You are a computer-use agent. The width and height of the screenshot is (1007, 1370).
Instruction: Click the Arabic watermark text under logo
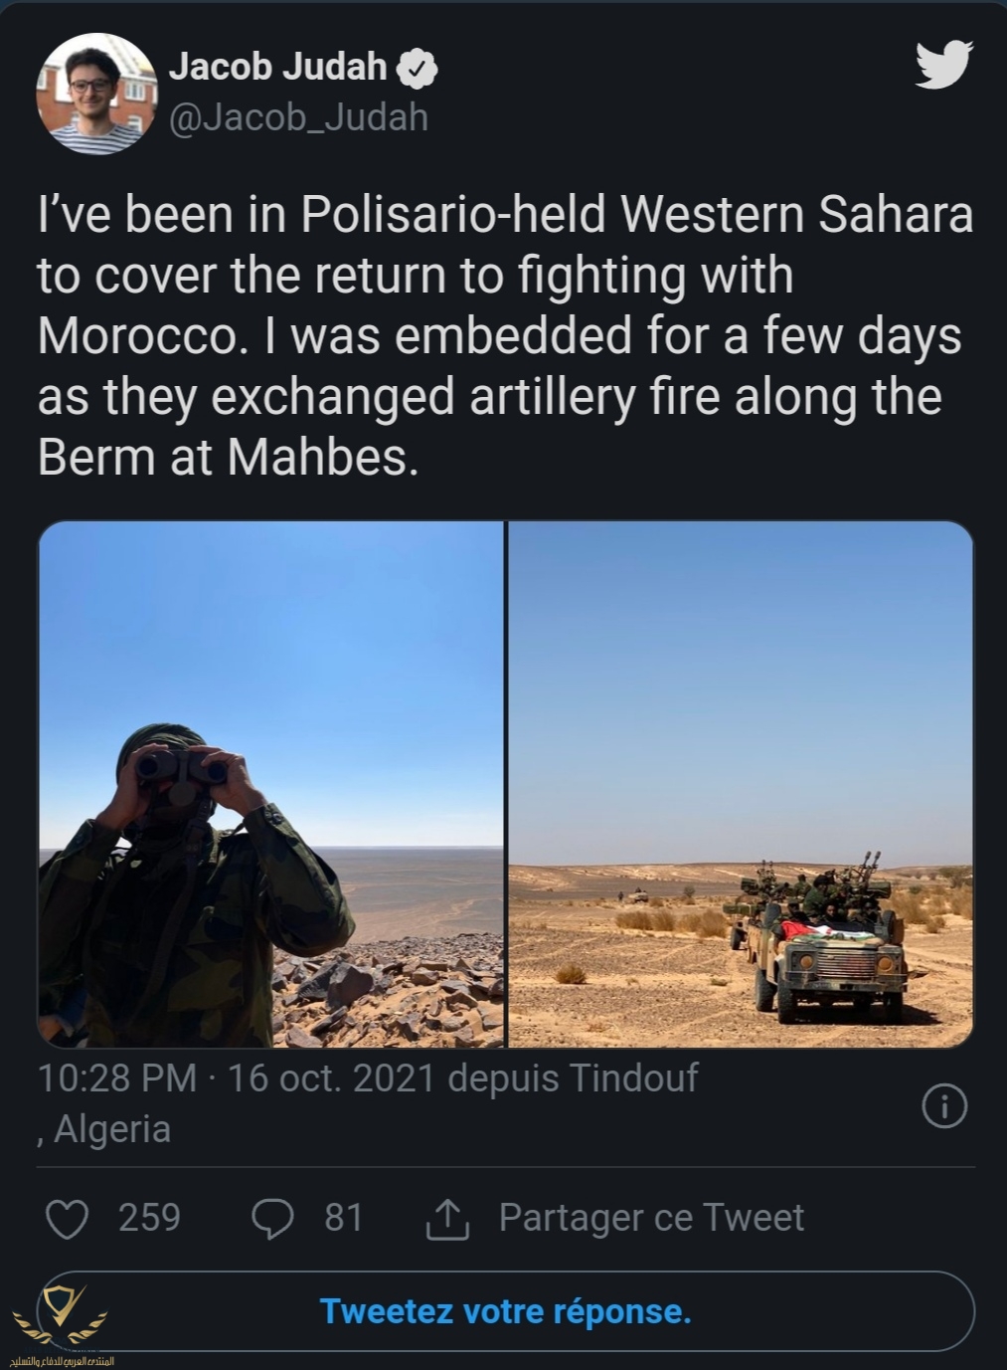(x=62, y=1359)
